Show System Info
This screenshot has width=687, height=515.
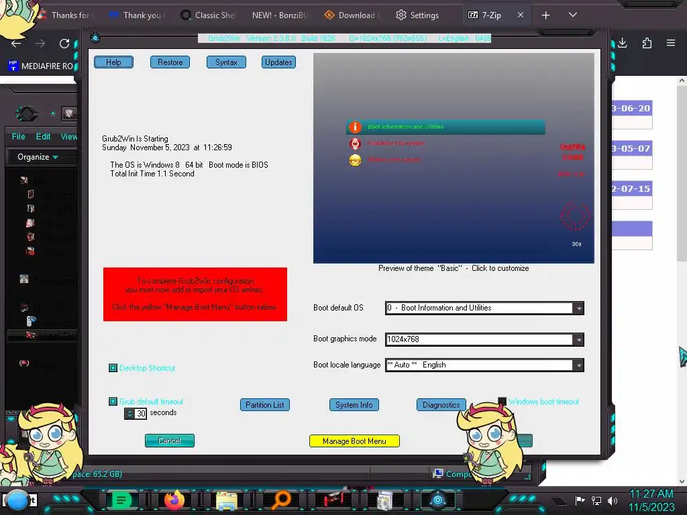tap(354, 404)
